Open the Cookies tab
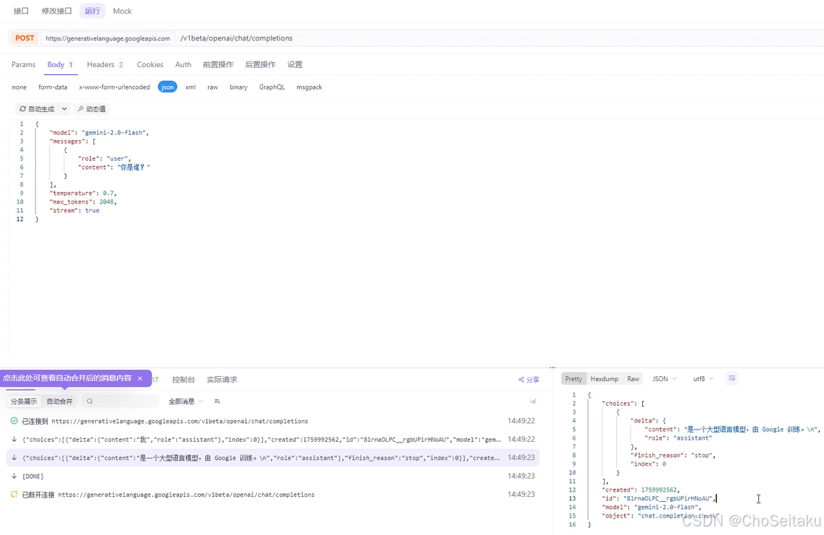The image size is (824, 535). [x=150, y=65]
